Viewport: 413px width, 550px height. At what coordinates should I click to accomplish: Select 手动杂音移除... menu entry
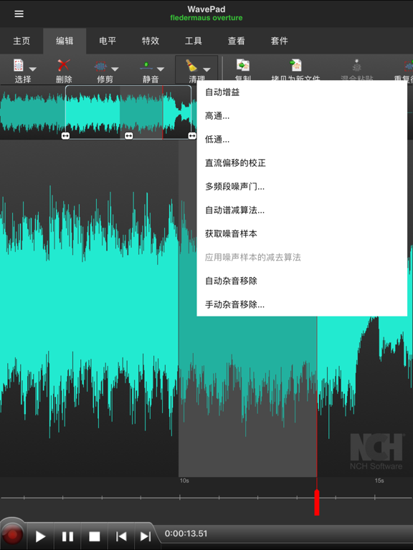click(301, 304)
